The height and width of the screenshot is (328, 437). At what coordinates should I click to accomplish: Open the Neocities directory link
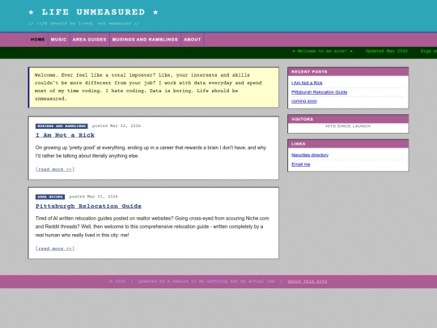310,155
